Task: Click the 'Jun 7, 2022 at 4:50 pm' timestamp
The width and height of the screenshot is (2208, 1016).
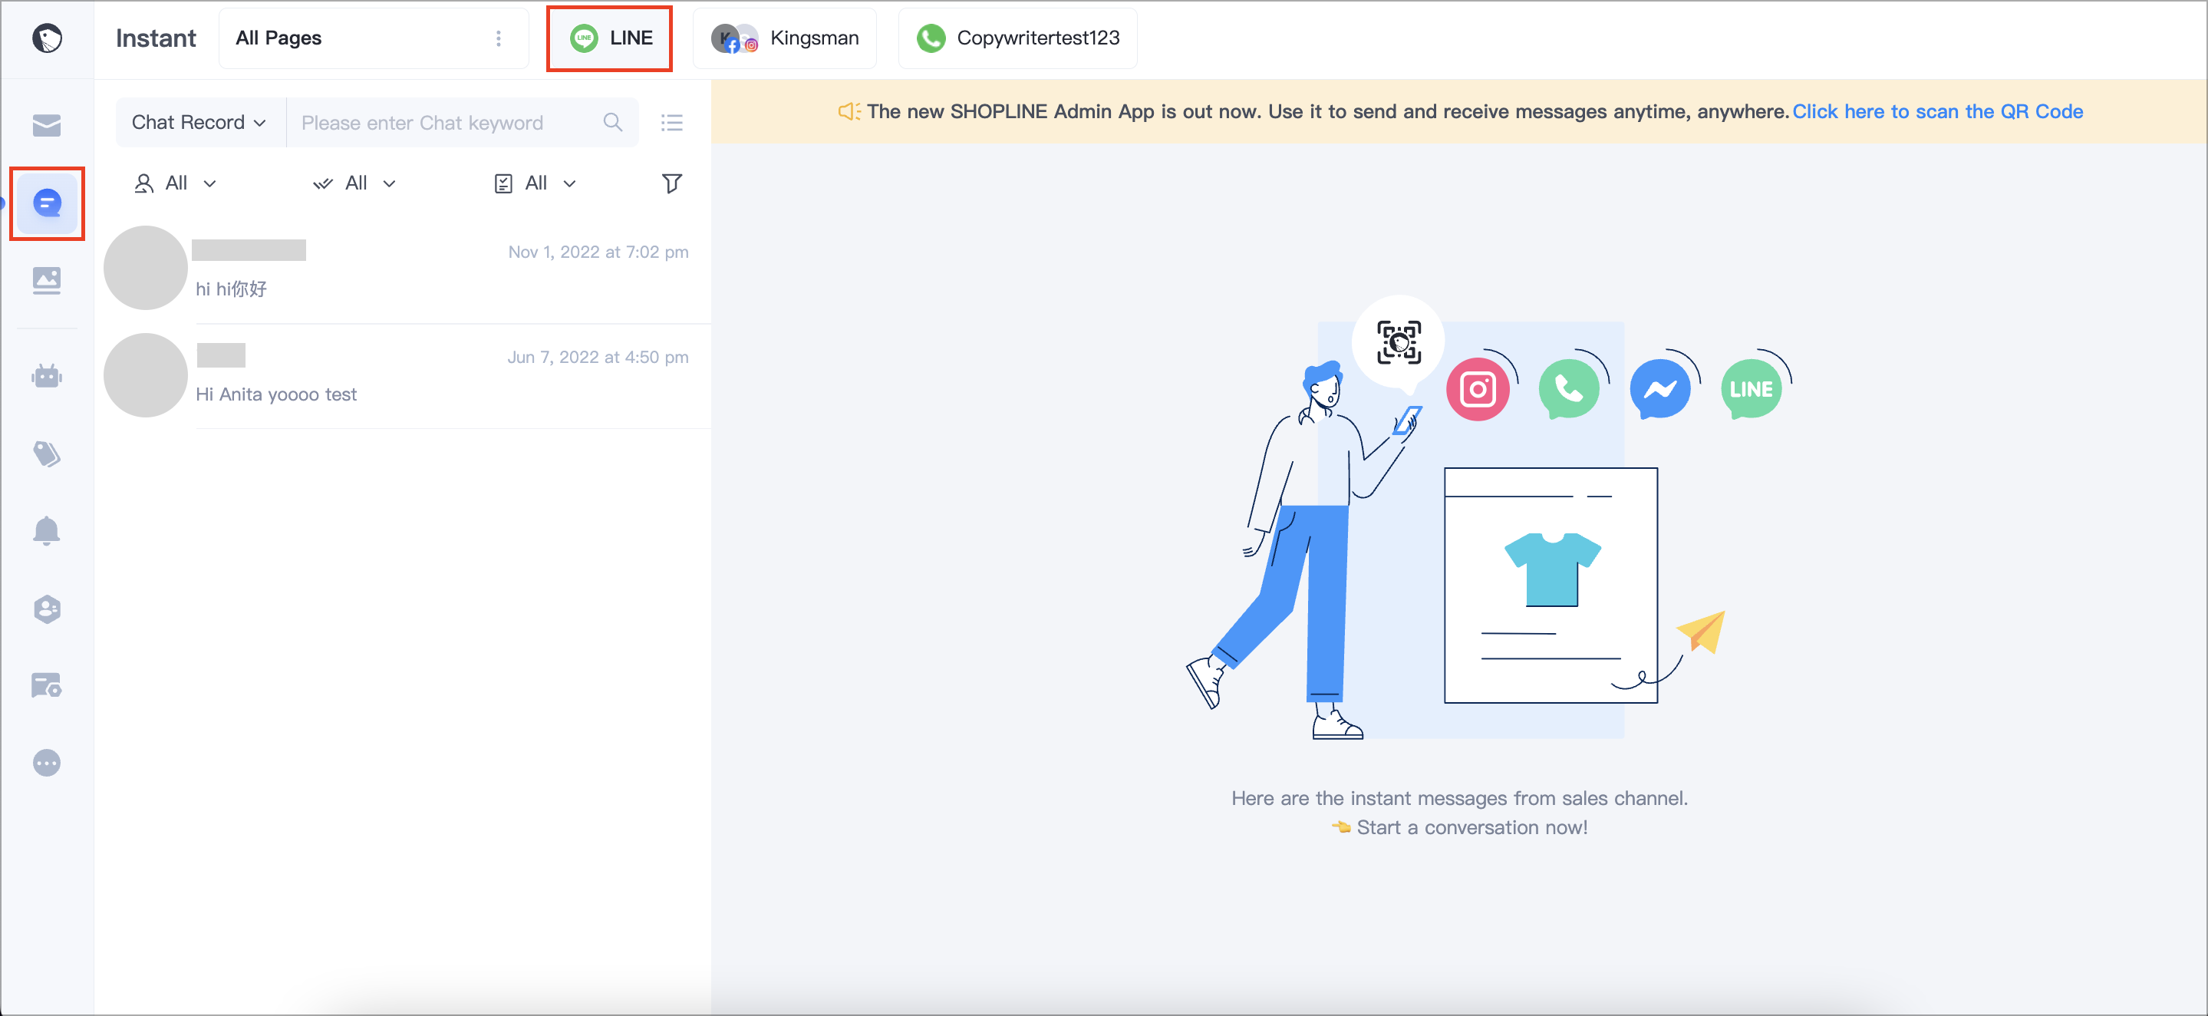Action: tap(598, 357)
